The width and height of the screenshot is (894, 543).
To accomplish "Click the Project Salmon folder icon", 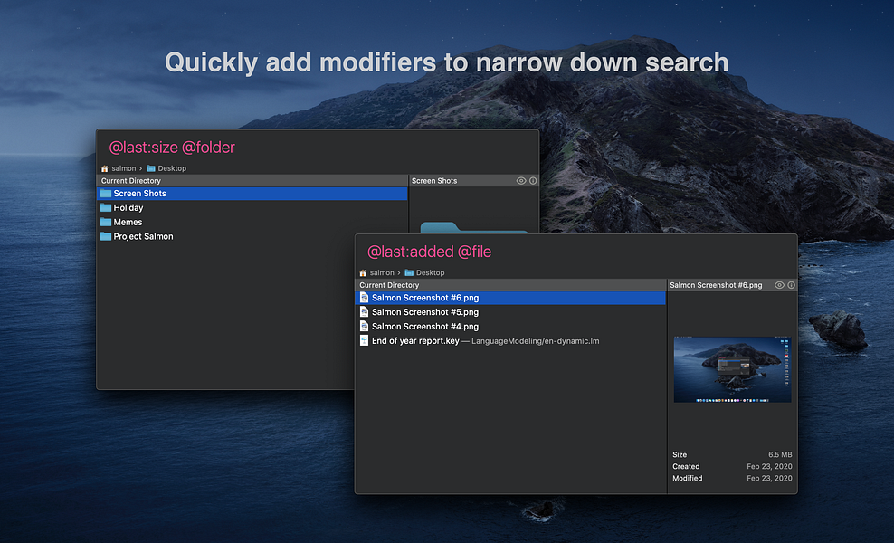I will 106,236.
